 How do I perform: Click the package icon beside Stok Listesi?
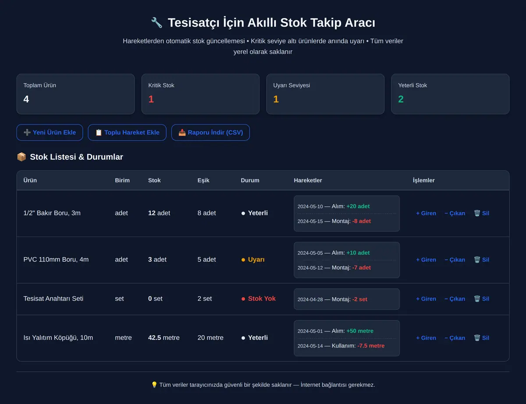coord(21,157)
